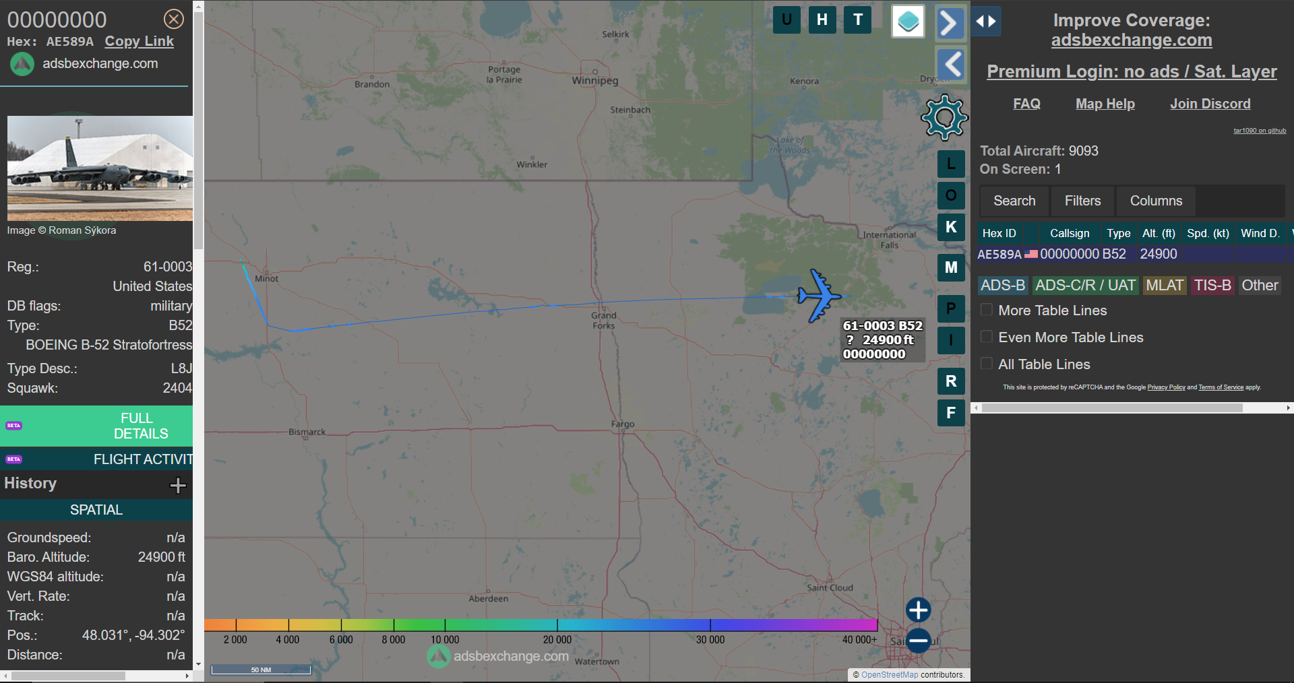
Task: Open the Columns tab
Action: pos(1156,201)
